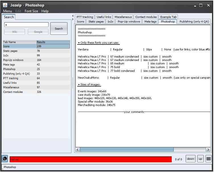
Task: Click the NewOsakaMono font line
Action: (x=144, y=78)
